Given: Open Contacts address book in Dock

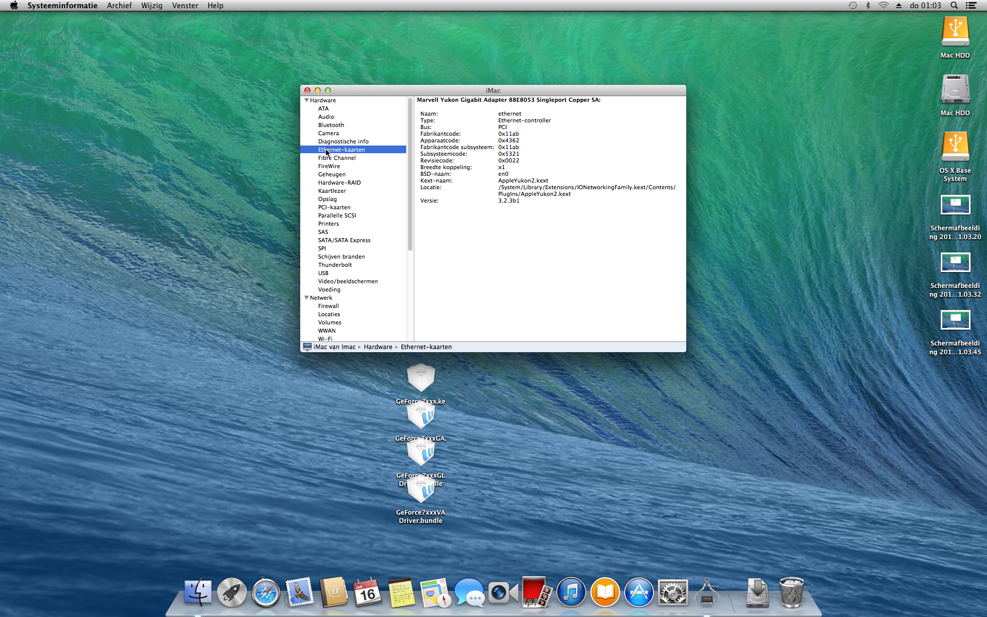Looking at the screenshot, I should tap(334, 592).
